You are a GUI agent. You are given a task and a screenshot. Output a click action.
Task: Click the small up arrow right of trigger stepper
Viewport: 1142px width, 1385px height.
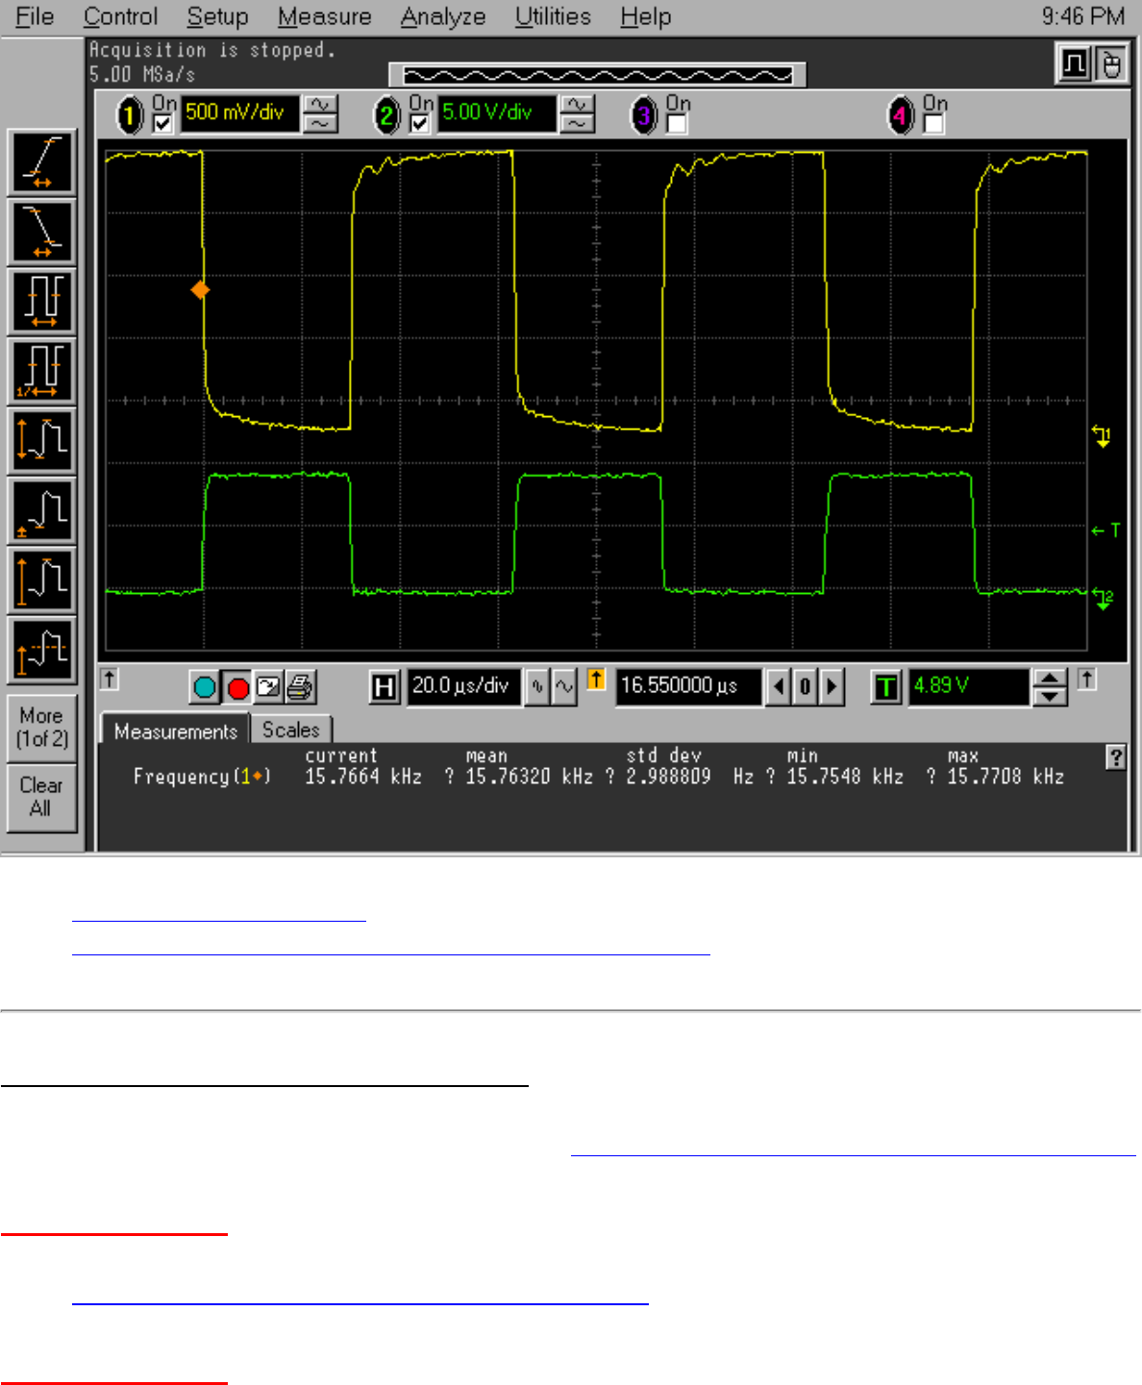pyautogui.click(x=1086, y=680)
